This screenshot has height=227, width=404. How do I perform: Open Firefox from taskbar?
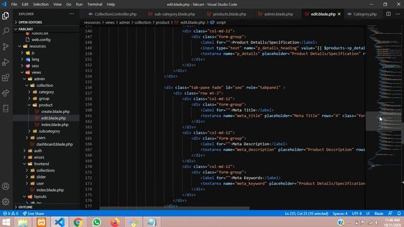(115, 222)
